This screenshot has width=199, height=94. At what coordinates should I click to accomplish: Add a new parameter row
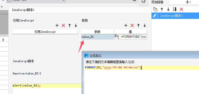126,25
